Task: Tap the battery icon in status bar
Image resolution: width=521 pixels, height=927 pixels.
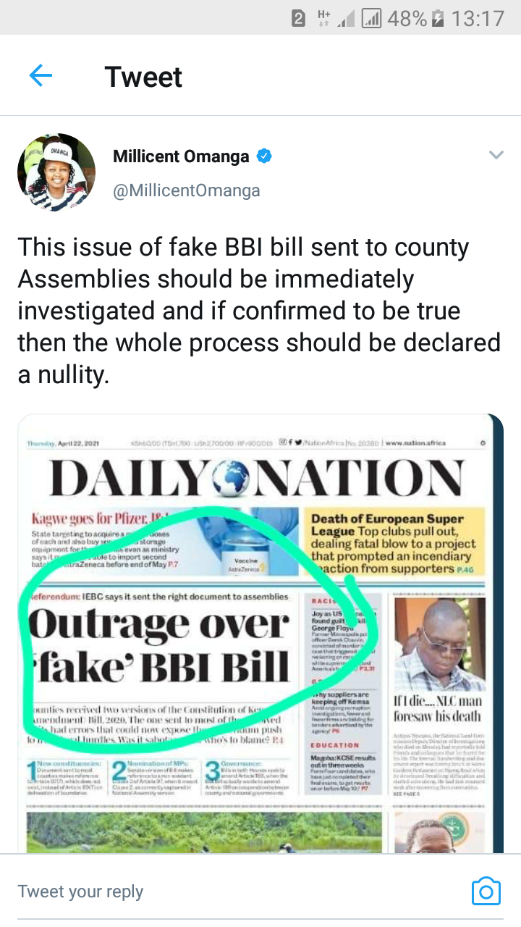Action: pos(437,18)
